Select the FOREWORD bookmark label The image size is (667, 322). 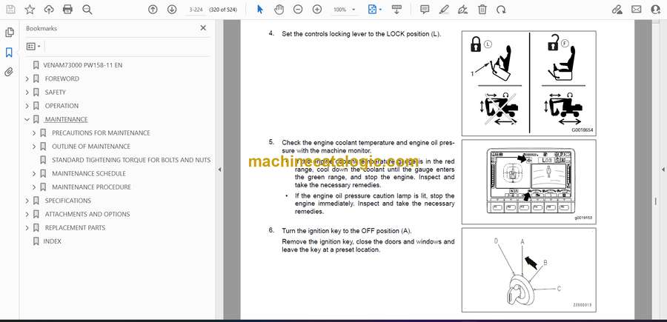click(x=62, y=78)
